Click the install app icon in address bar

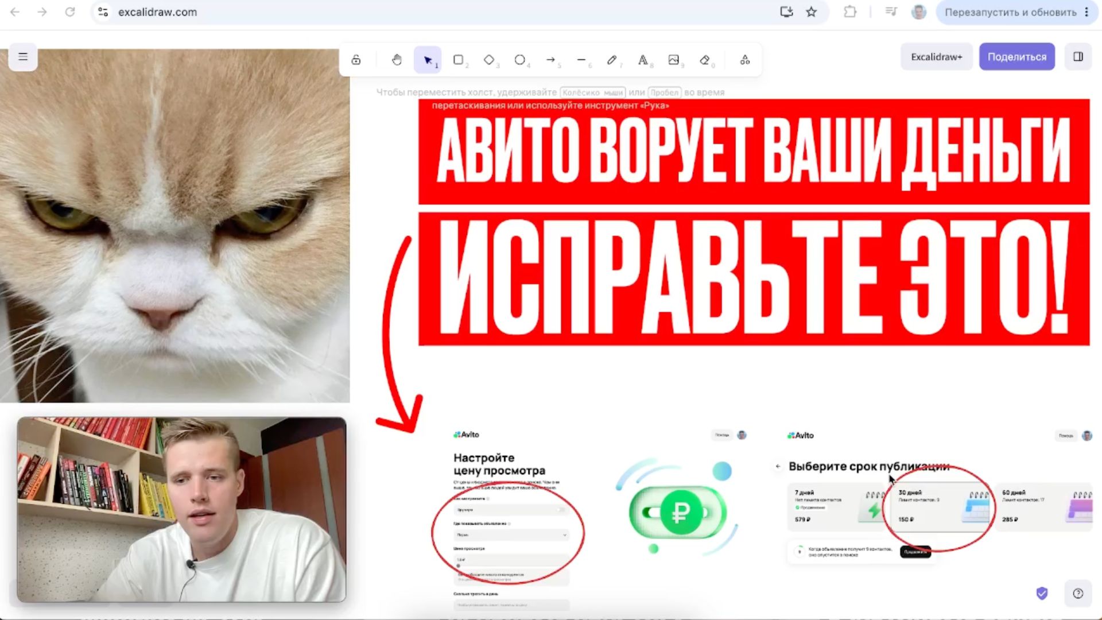pyautogui.click(x=786, y=12)
